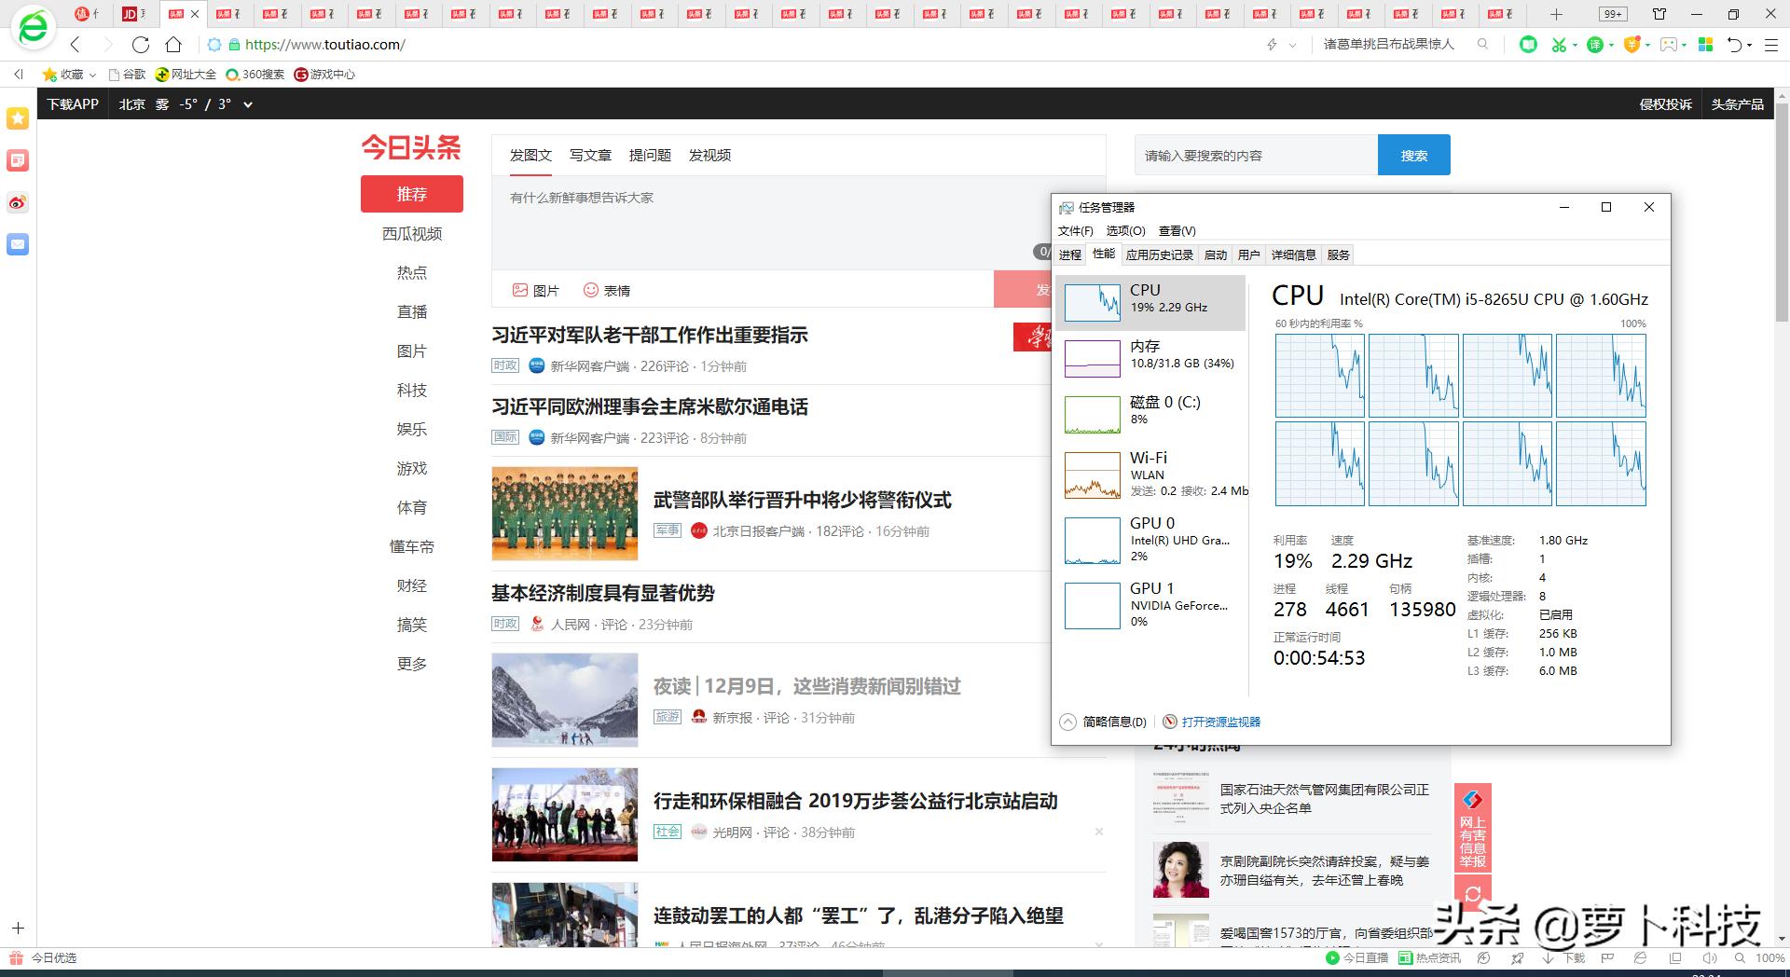Open the colorful apps grid icon
Viewport: 1790px width, 977px height.
click(1705, 45)
